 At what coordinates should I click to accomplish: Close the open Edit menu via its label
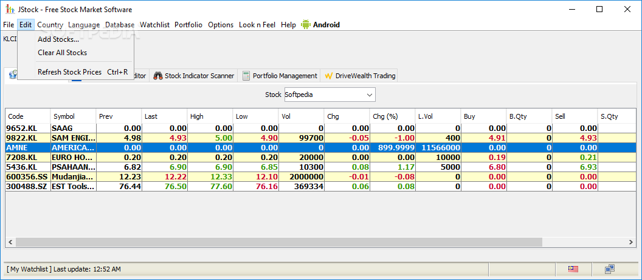(x=26, y=24)
